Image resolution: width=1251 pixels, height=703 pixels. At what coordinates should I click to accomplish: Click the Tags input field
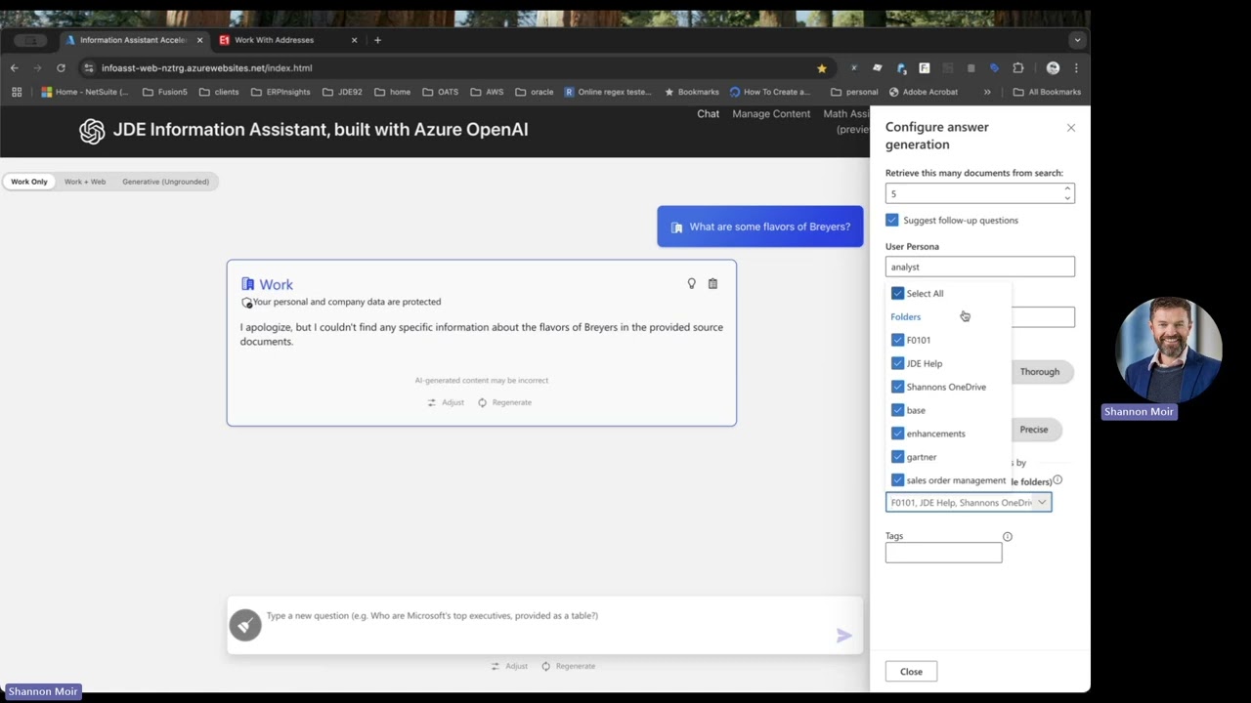(943, 553)
